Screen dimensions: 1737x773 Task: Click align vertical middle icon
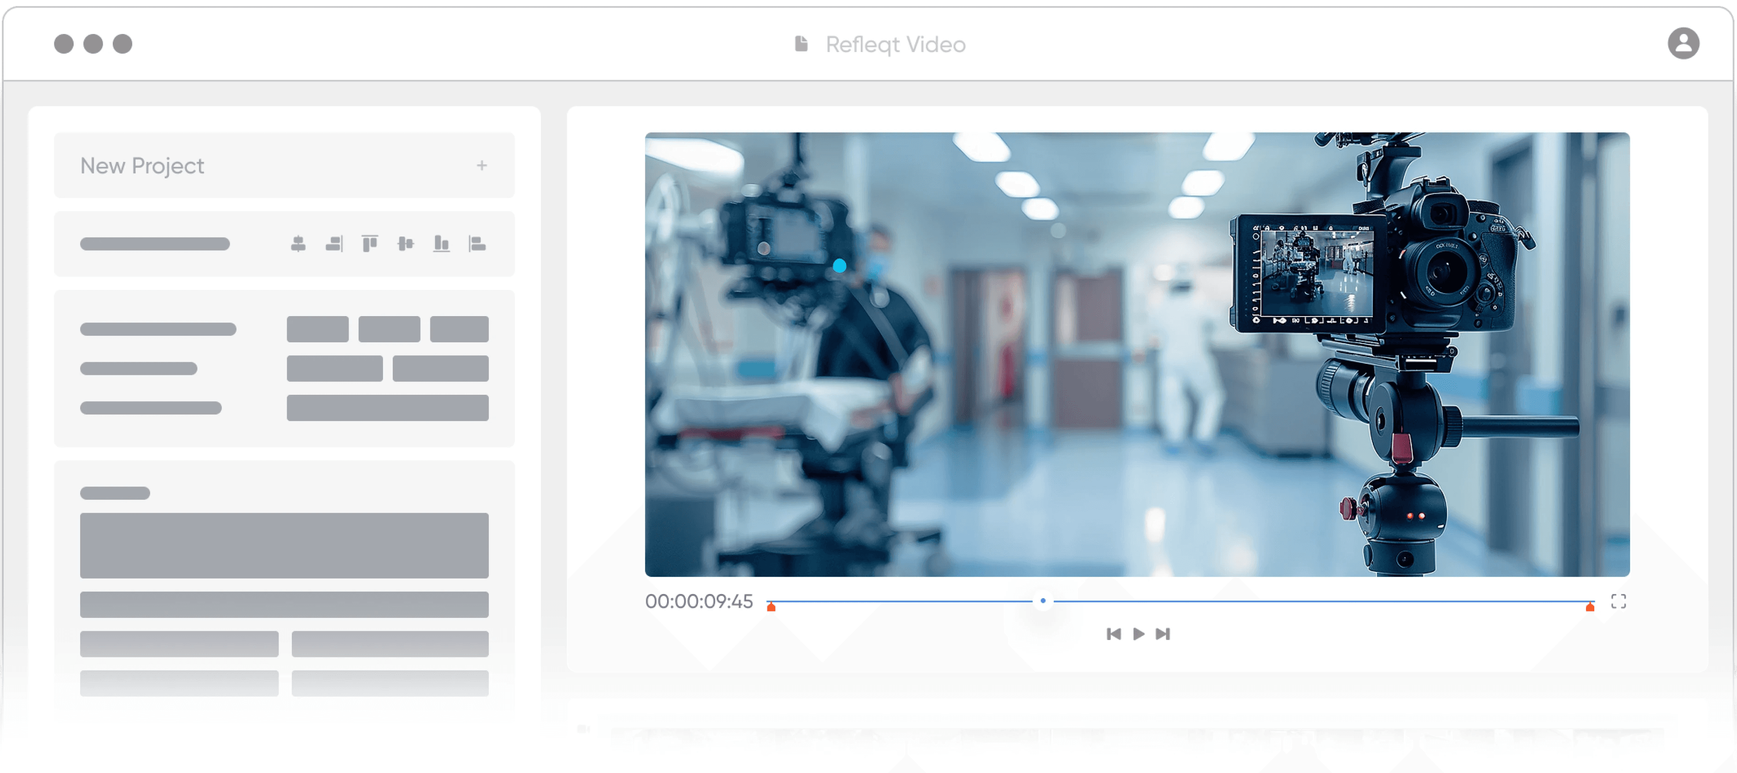tap(405, 244)
